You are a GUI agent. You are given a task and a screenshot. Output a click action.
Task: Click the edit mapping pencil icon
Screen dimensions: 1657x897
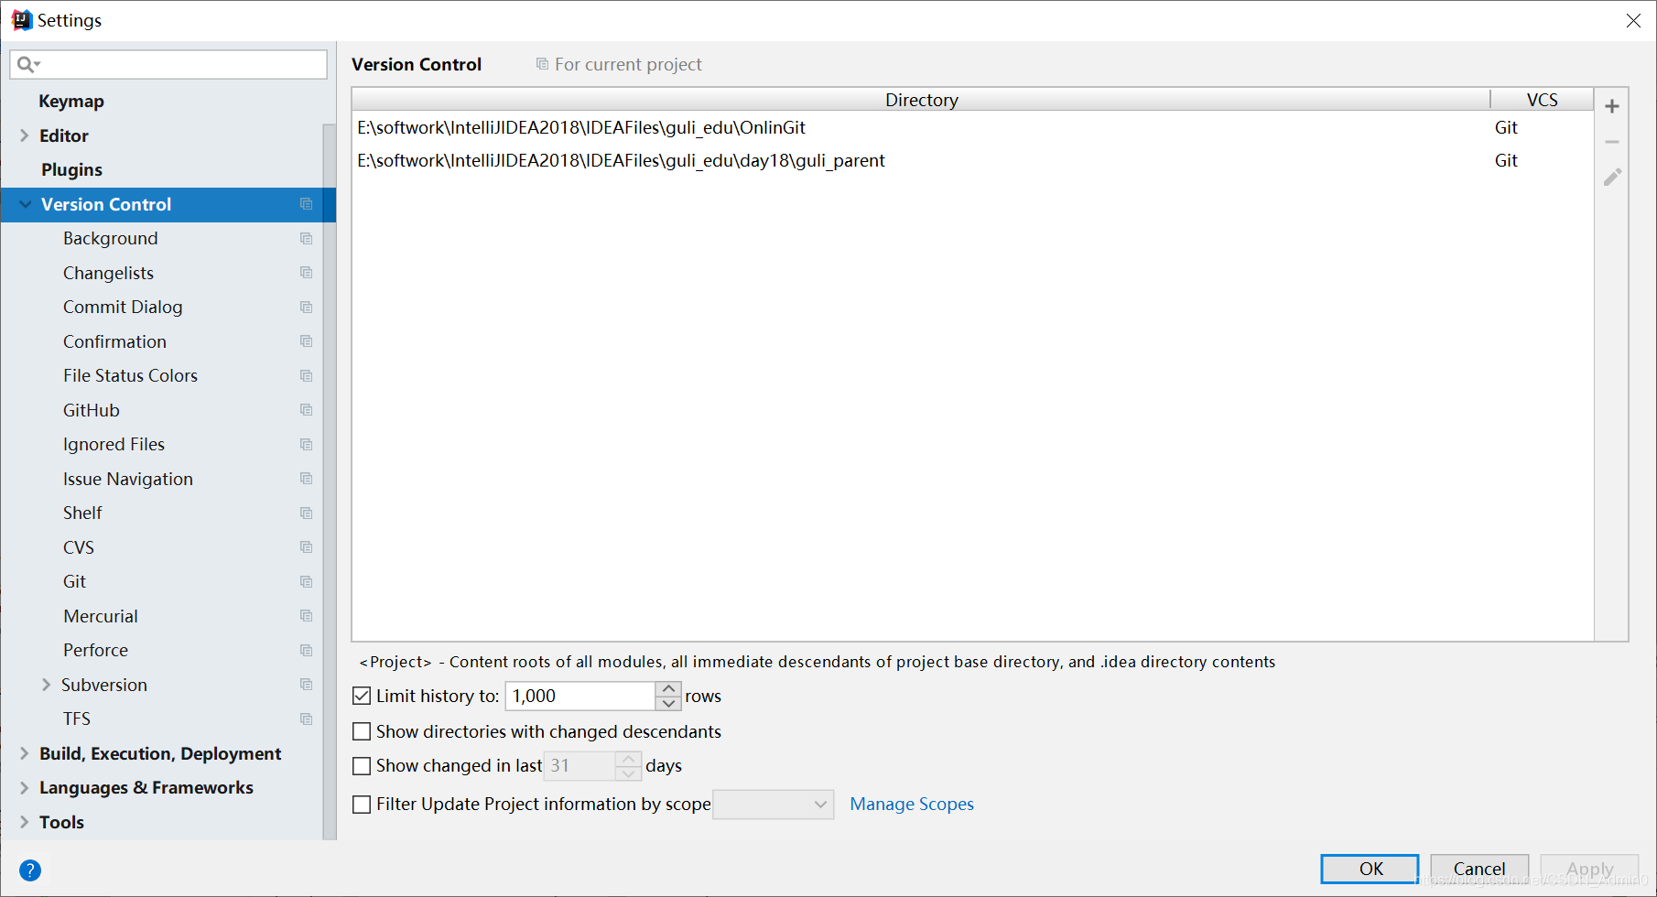coord(1612,177)
